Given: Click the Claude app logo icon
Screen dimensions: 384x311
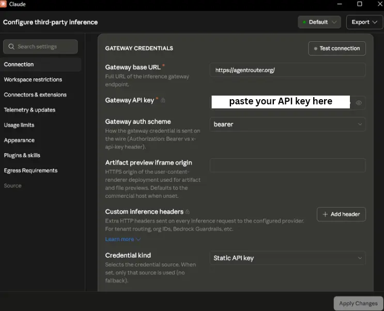Looking at the screenshot, I should (x=3, y=4).
